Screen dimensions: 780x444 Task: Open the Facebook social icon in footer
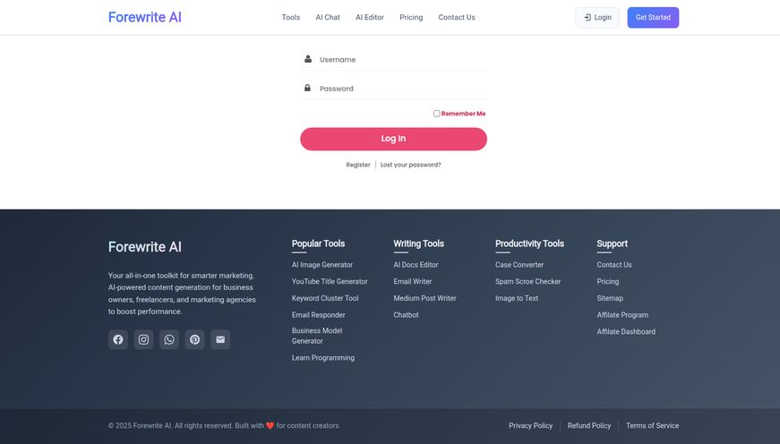(x=118, y=339)
